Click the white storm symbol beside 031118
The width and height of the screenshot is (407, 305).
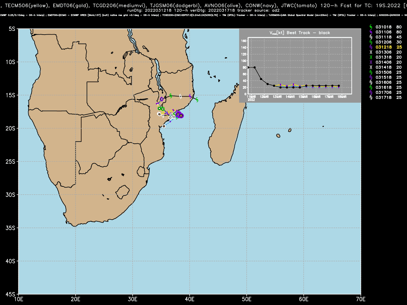point(371,37)
